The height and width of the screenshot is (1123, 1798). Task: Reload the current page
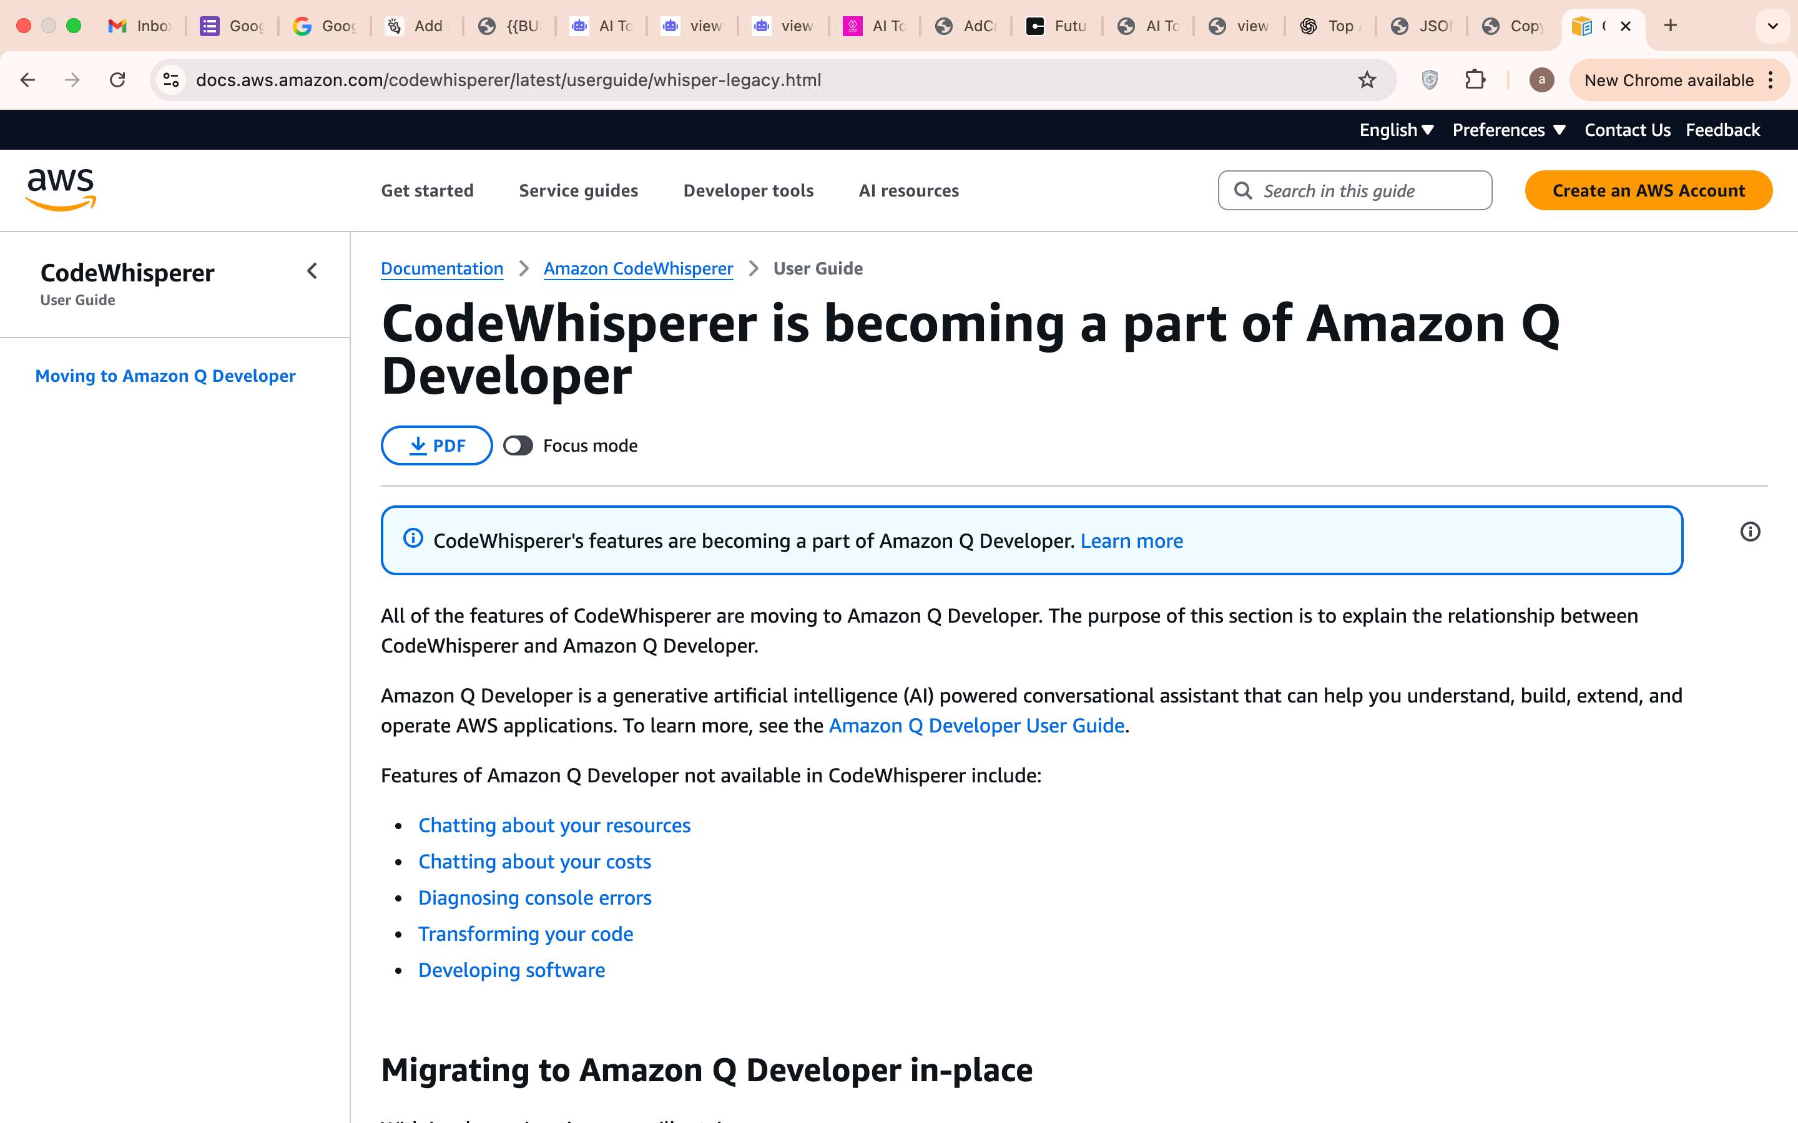pyautogui.click(x=117, y=79)
